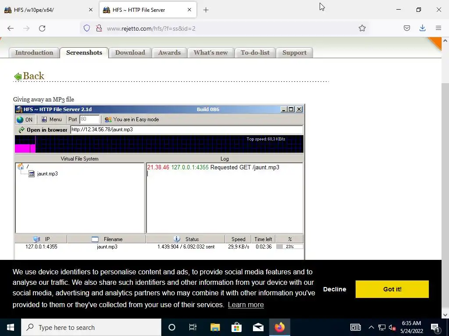Open the Awards tab
This screenshot has height=336, width=449.
click(170, 53)
